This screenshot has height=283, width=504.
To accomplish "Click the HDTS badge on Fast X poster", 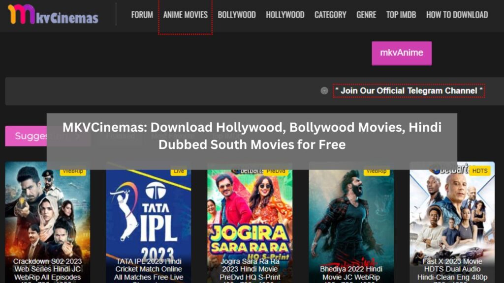I will coord(479,171).
